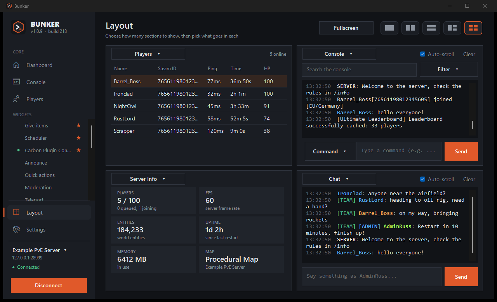Open the Quick actions widget
Screen dimensions: 497x302
coord(40,175)
